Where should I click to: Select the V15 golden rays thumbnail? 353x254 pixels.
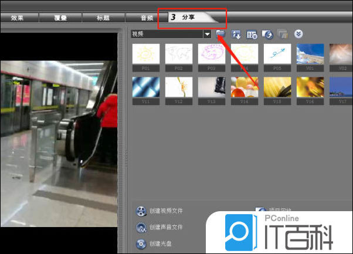(277, 87)
